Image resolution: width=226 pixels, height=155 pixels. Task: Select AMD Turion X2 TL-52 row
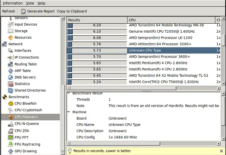pos(144,76)
